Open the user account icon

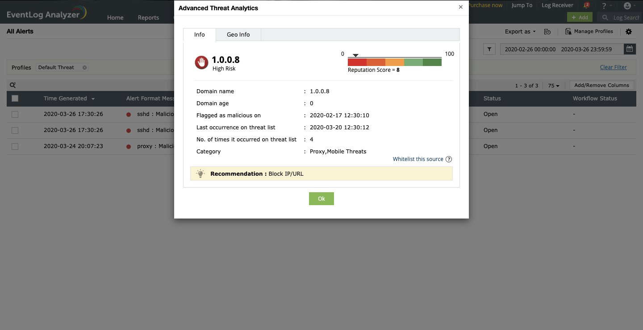coord(628,6)
